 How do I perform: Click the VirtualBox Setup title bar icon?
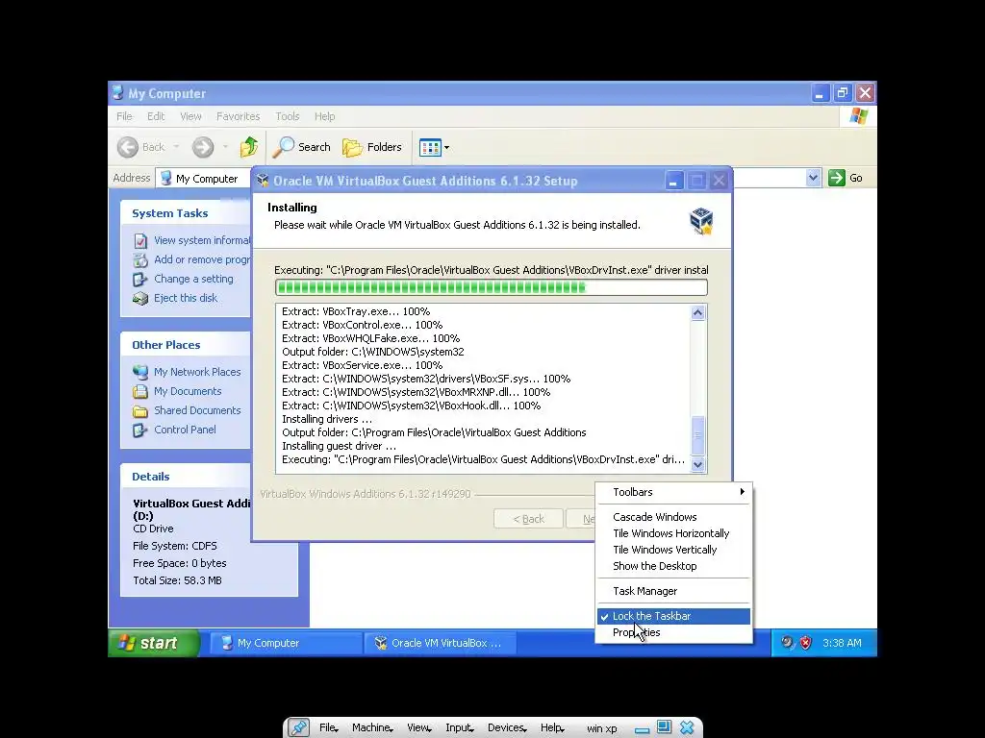[x=263, y=181]
